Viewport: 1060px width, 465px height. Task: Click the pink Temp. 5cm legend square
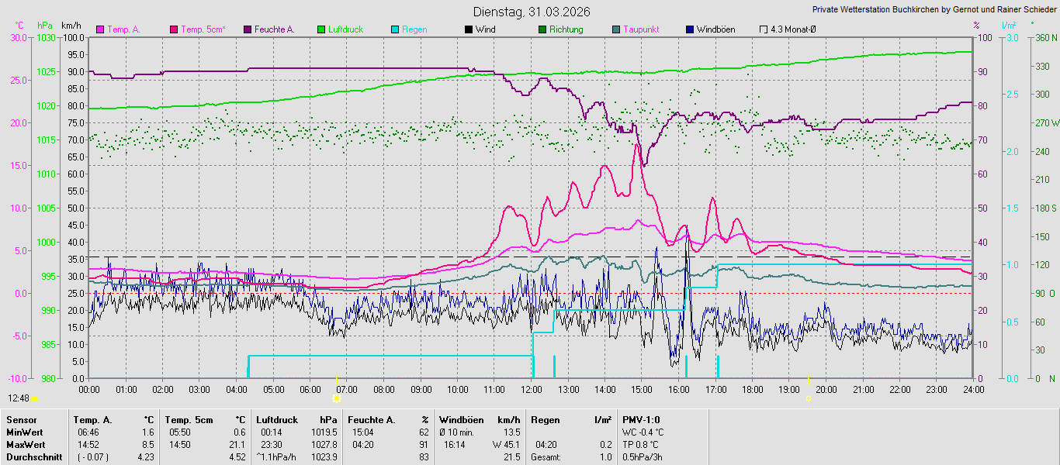coord(174,29)
